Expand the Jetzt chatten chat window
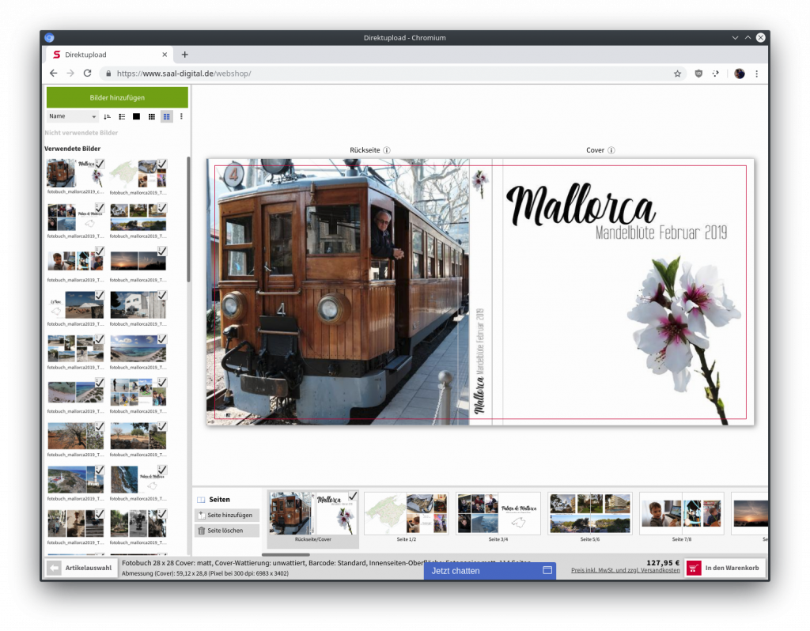This screenshot has height=631, width=810. pyautogui.click(x=547, y=570)
